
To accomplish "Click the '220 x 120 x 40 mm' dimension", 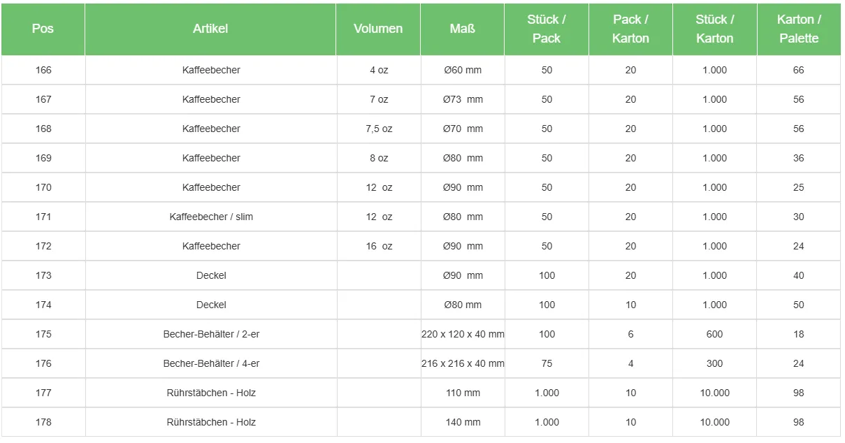I will [x=463, y=334].
